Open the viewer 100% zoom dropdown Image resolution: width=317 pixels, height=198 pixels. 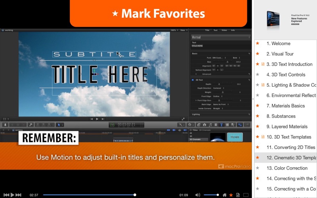(x=174, y=30)
